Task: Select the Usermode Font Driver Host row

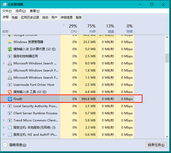Action: click(68, 85)
